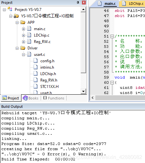
Task: Expand LDChip.c in project tree
Action: (x=23, y=35)
